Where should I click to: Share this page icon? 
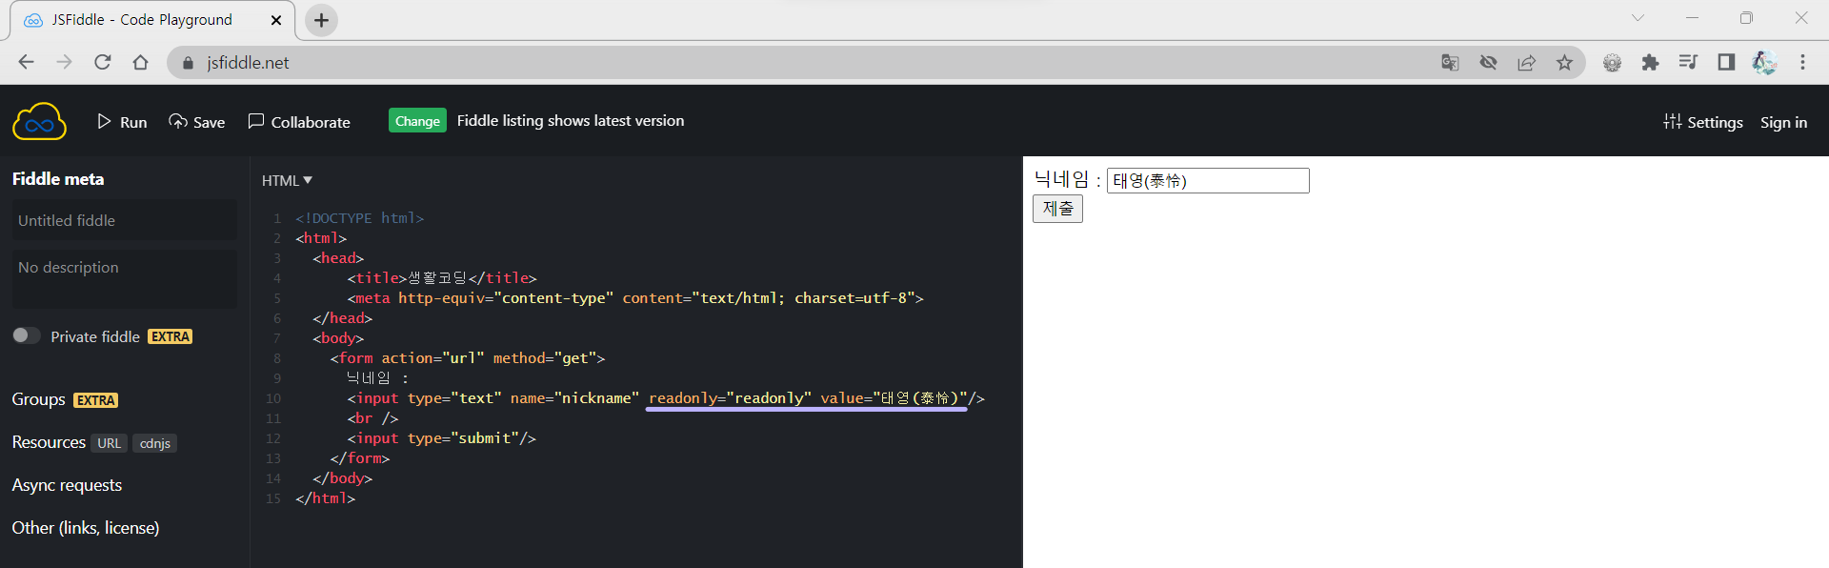tap(1526, 62)
